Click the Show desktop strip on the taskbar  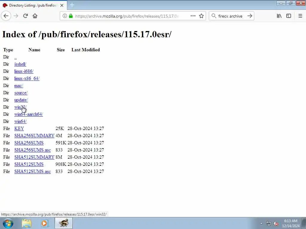tap(304, 223)
